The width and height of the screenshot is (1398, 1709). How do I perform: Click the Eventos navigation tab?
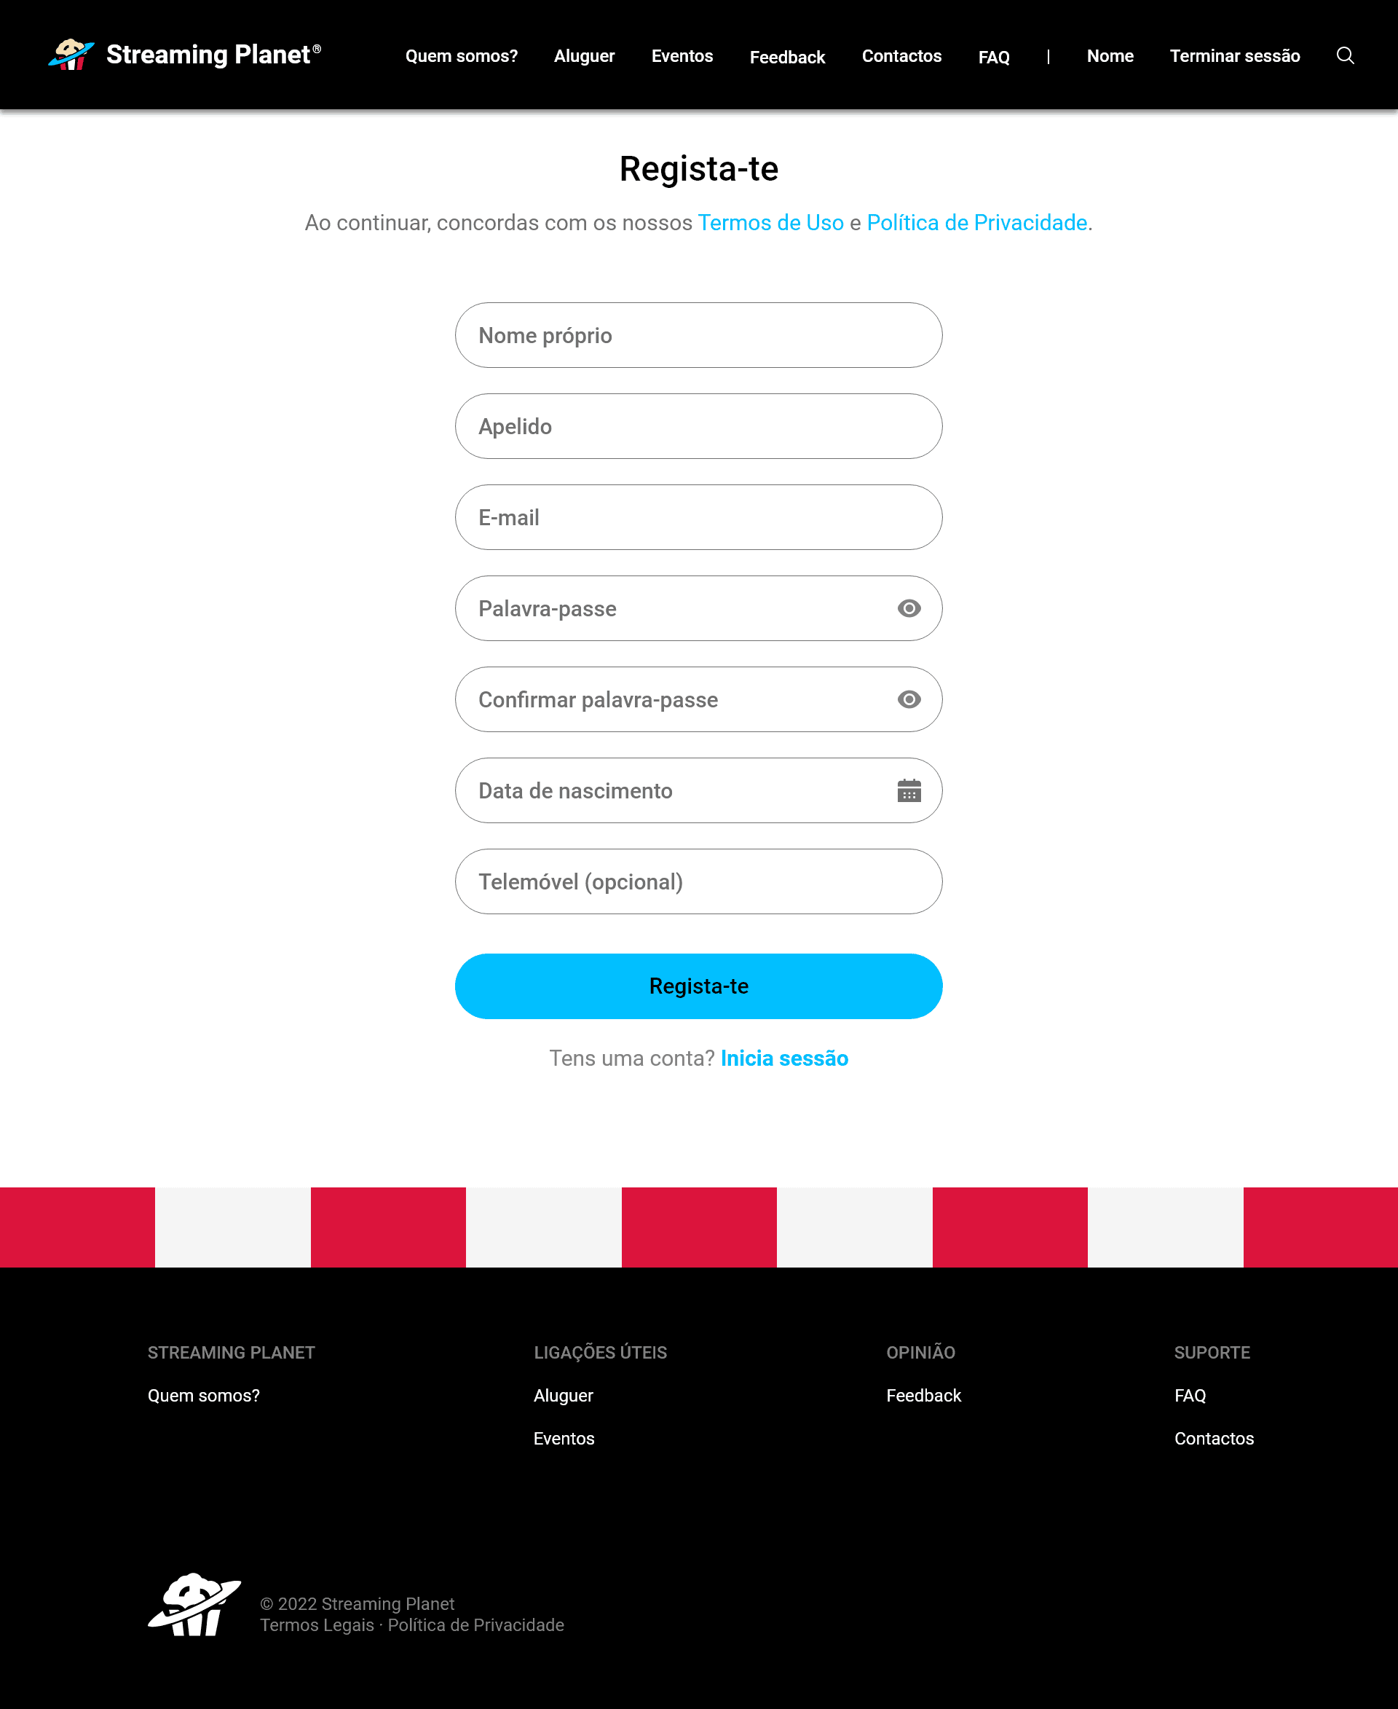coord(682,54)
